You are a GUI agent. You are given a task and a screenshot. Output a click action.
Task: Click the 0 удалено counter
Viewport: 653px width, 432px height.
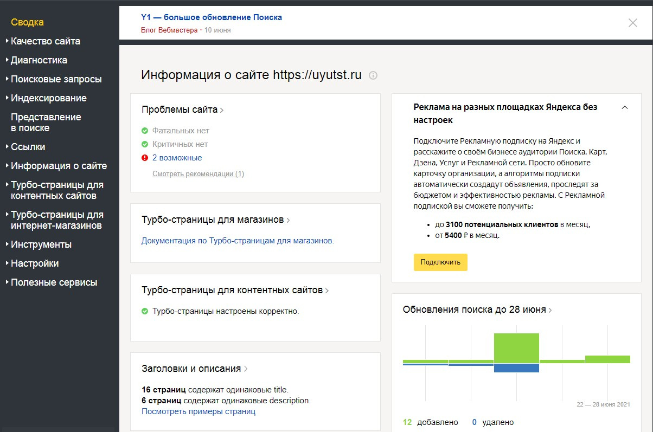pos(493,422)
